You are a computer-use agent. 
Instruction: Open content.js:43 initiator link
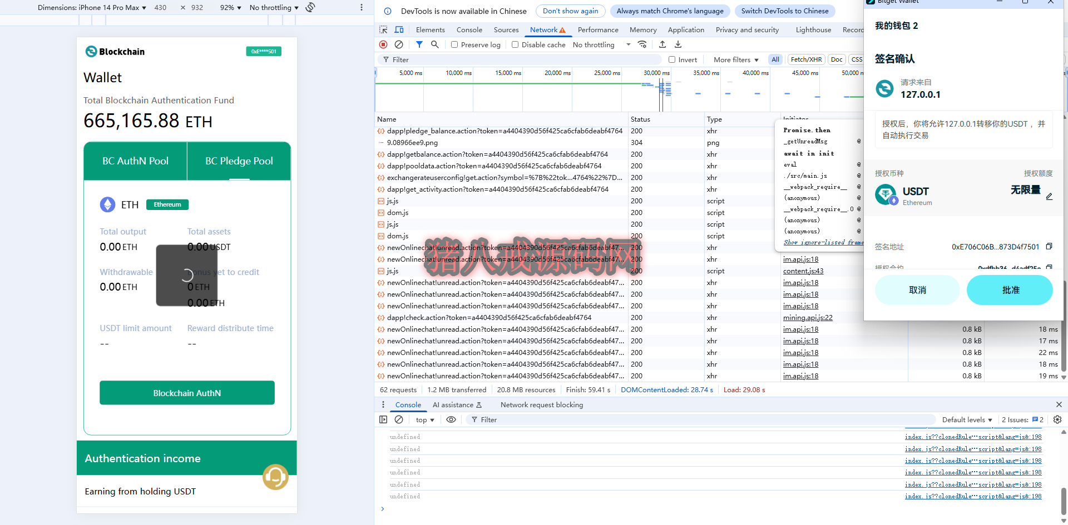tap(803, 271)
